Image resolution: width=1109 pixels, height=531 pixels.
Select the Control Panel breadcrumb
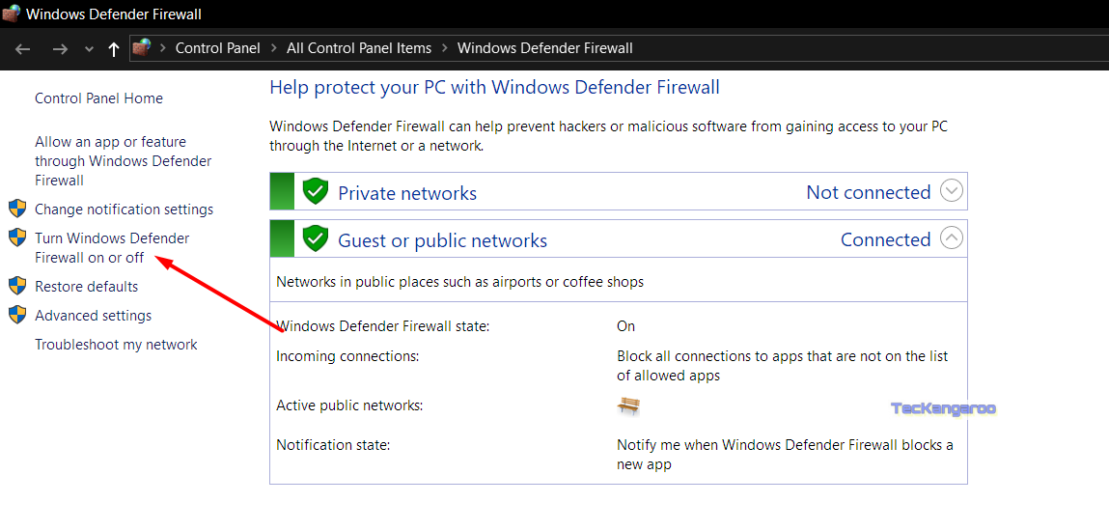pyautogui.click(x=218, y=48)
